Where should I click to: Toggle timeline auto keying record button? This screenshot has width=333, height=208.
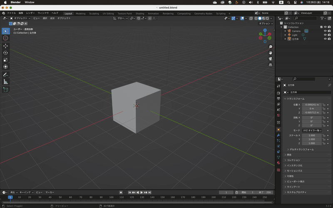(x=121, y=192)
